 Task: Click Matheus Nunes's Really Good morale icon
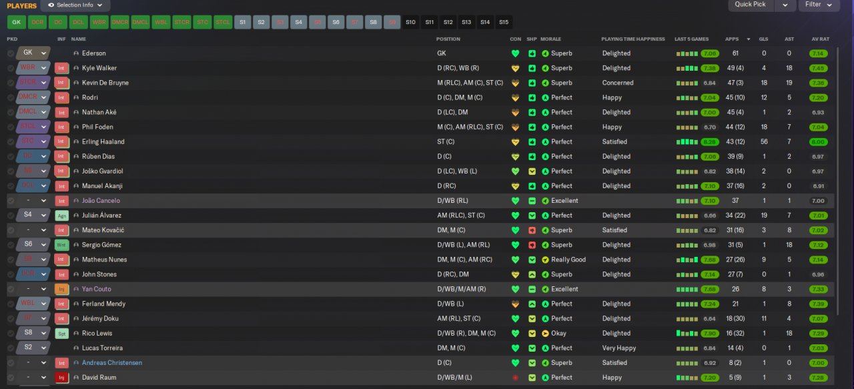[545, 260]
